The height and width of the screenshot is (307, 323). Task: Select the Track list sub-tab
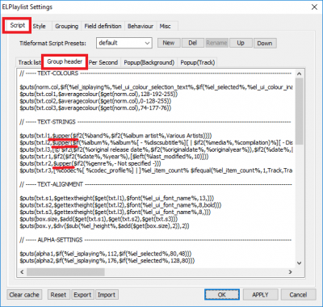click(x=29, y=62)
